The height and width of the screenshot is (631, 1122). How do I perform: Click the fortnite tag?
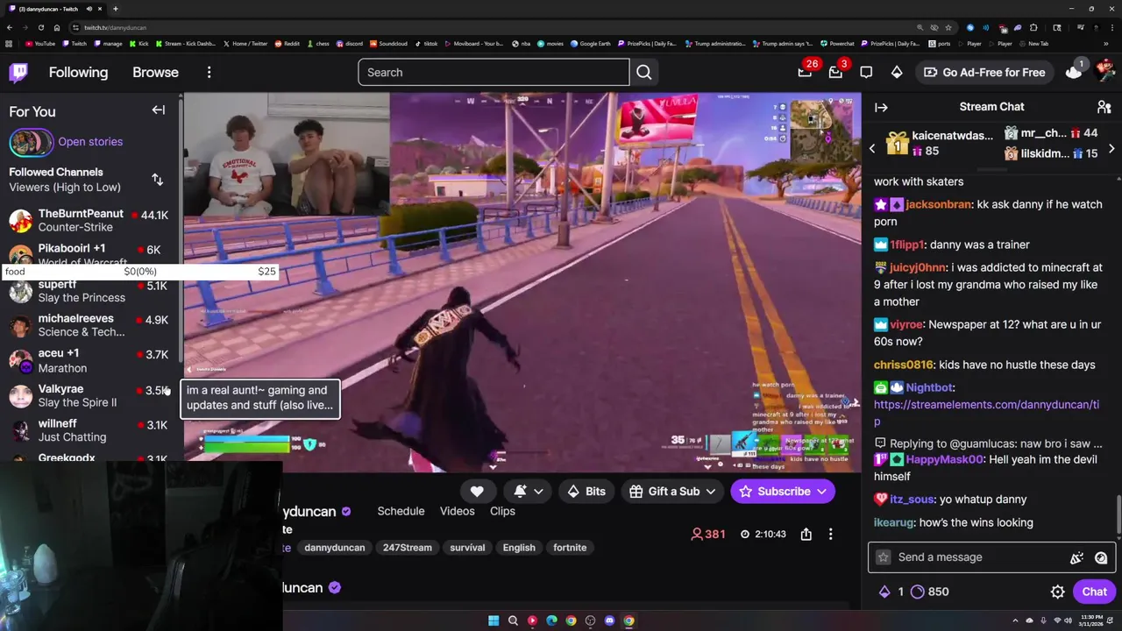(570, 548)
